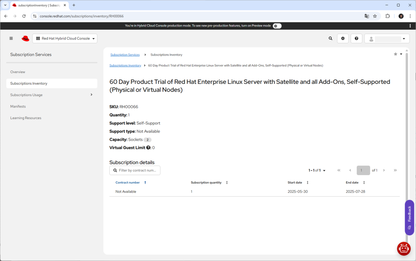This screenshot has width=416, height=261.
Task: Favorite this page with star icon
Action: 395,54
